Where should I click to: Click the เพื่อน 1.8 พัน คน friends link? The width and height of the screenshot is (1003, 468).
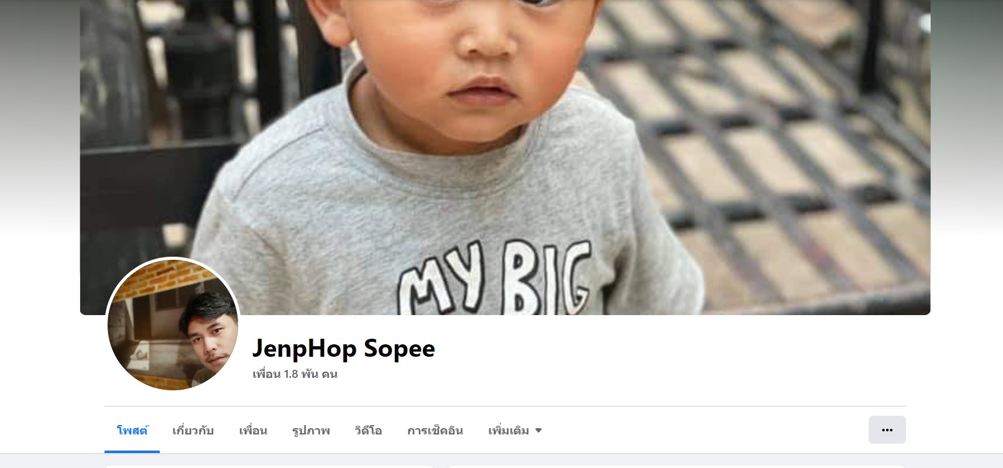click(295, 374)
